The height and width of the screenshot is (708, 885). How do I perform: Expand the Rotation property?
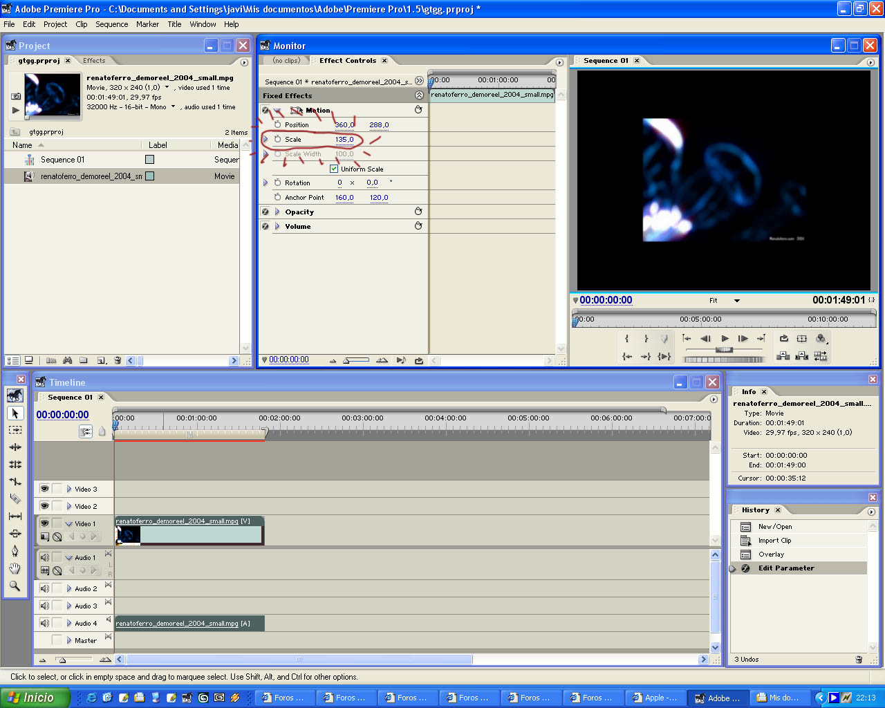click(265, 183)
